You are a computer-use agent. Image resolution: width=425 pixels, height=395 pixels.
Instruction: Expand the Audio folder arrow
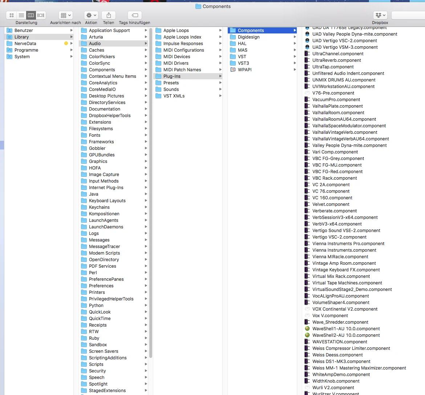coord(146,43)
